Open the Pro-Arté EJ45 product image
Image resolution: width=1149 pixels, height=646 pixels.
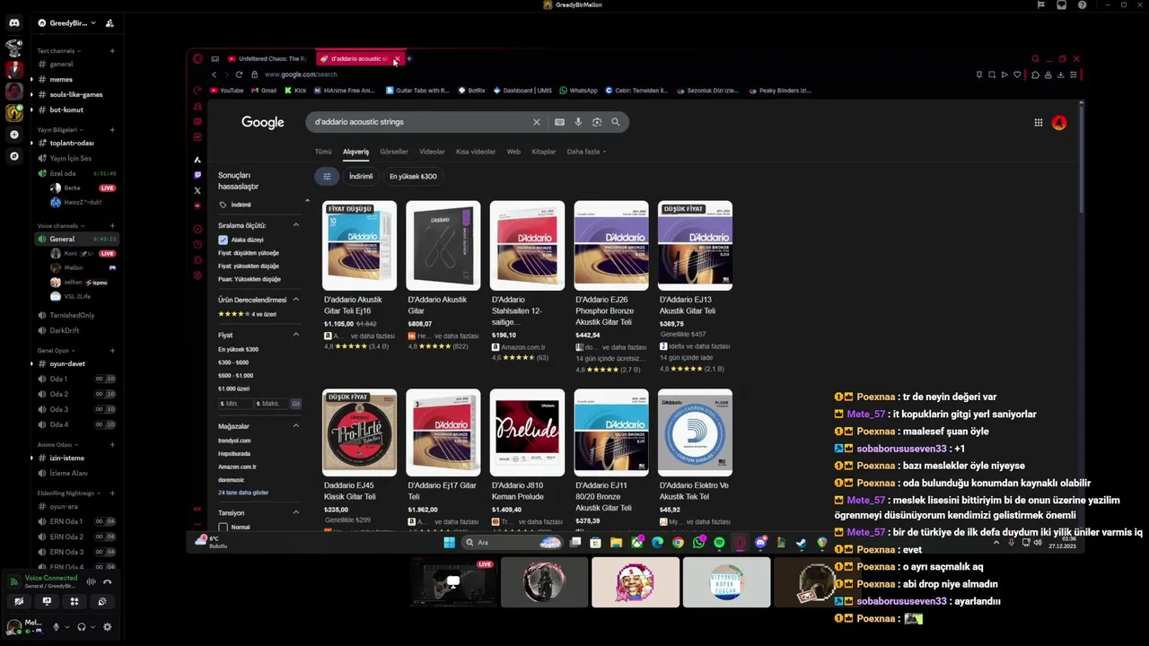[x=359, y=432]
